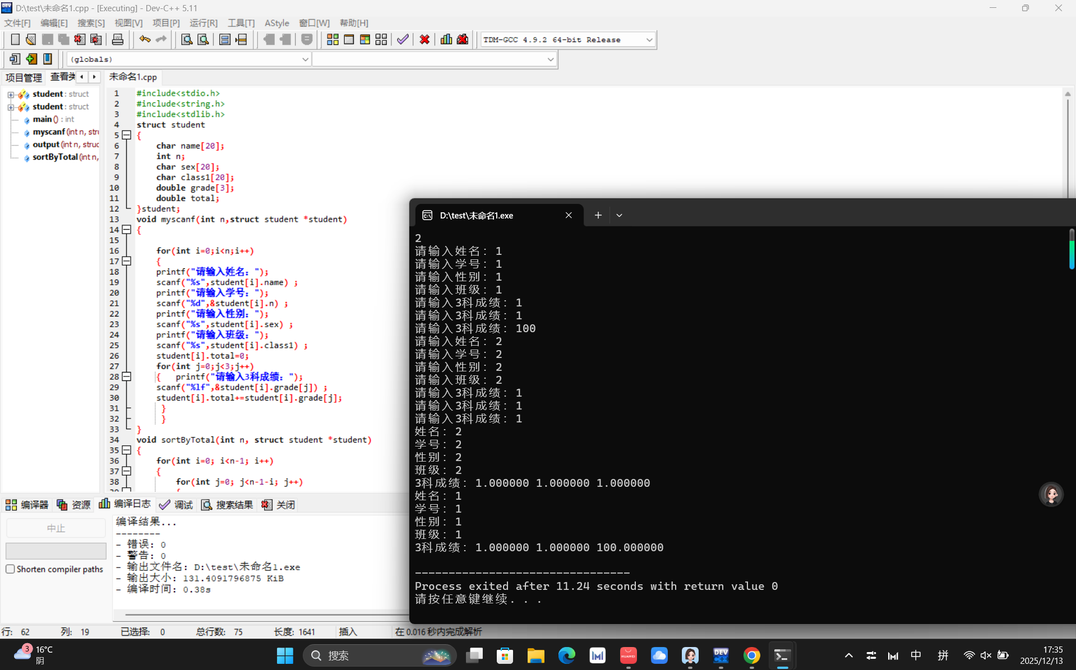Open the 视图[V] menu
Image resolution: width=1076 pixels, height=670 pixels.
coord(128,23)
